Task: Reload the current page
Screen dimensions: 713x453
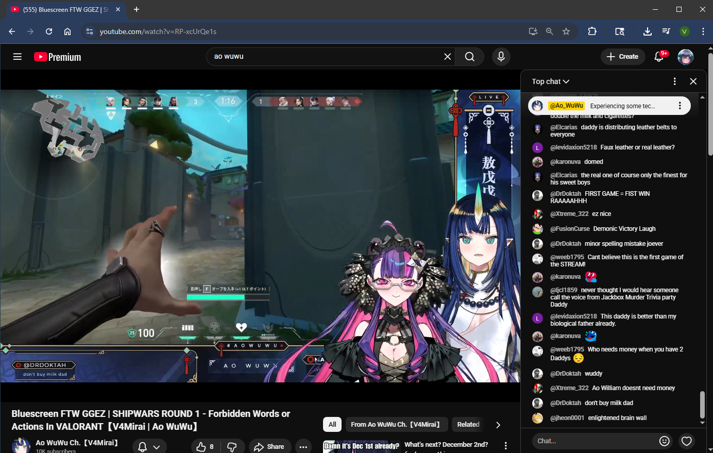Action: (49, 31)
